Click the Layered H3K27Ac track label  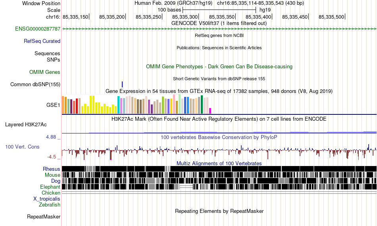26,124
